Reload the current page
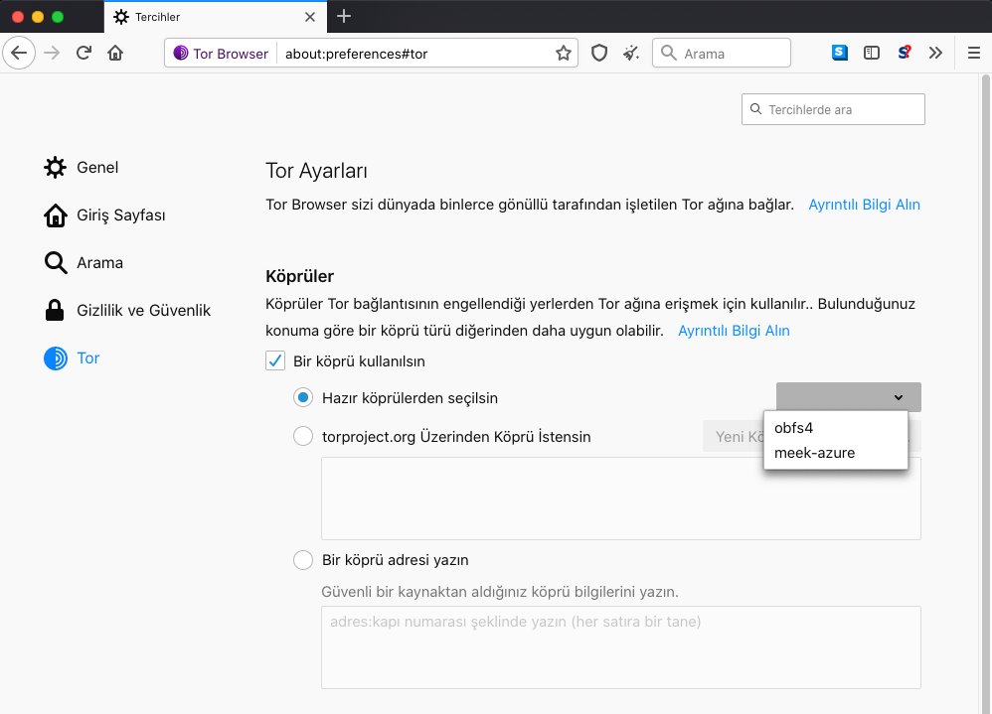This screenshot has height=714, width=992. click(83, 53)
